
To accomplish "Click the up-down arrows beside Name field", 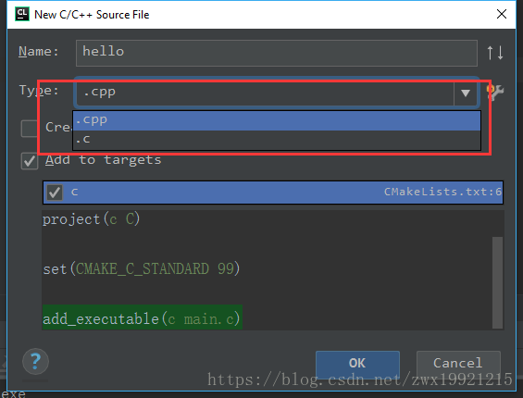I will tap(495, 53).
